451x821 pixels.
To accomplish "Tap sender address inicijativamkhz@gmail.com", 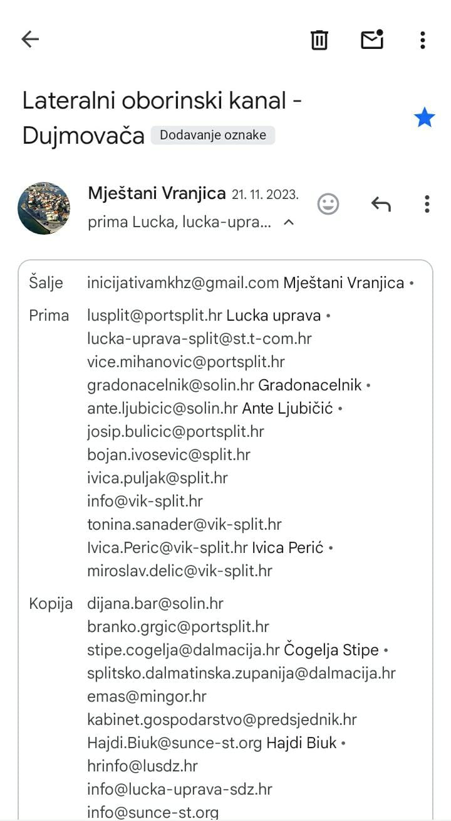I will pyautogui.click(x=182, y=283).
